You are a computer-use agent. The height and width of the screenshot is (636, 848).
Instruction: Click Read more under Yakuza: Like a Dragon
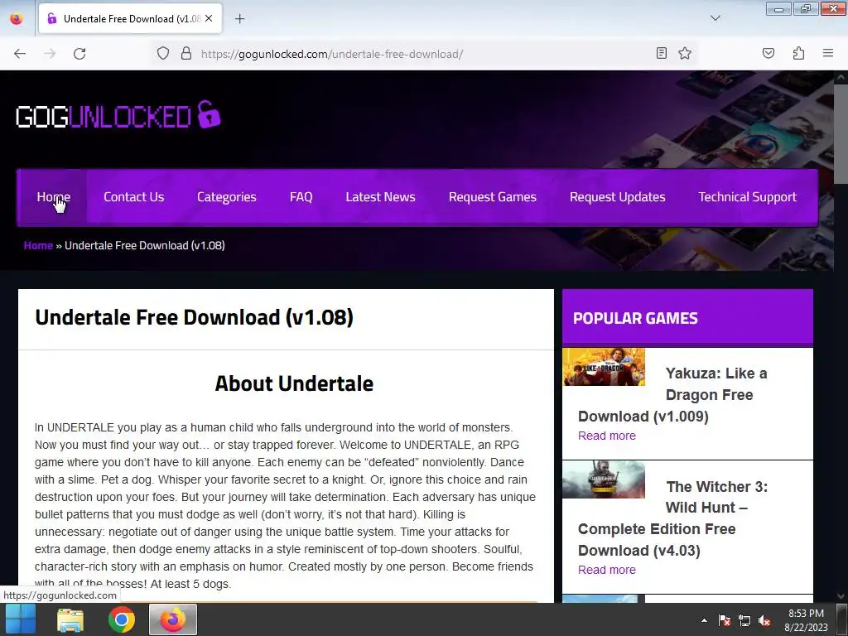point(607,436)
